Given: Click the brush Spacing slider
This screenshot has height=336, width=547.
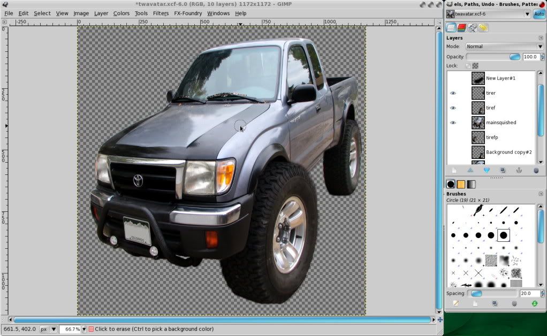Looking at the screenshot, I should 493,294.
